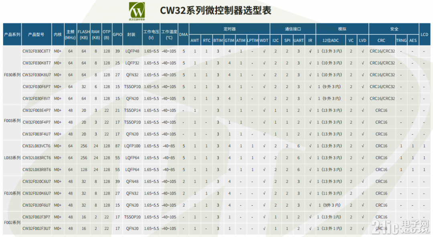Click the UART sub-header
Viewport: 433px width, 237px height.
(299, 40)
